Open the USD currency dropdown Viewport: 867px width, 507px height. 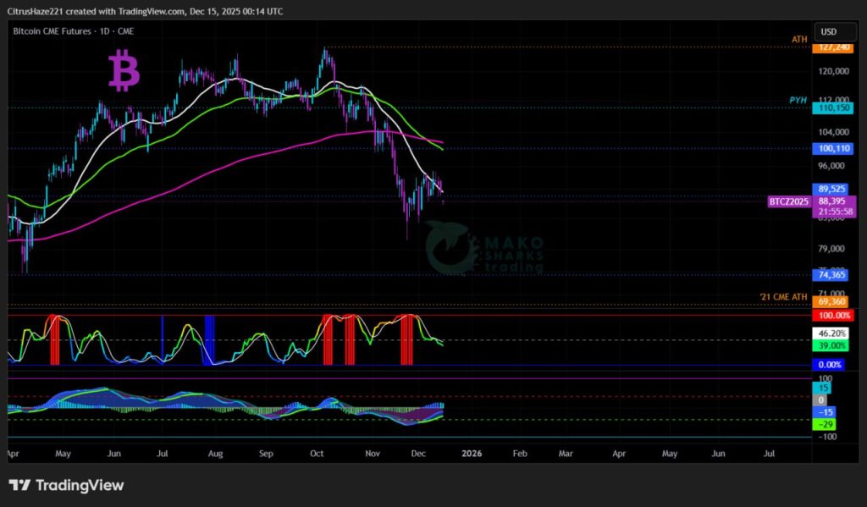point(829,32)
